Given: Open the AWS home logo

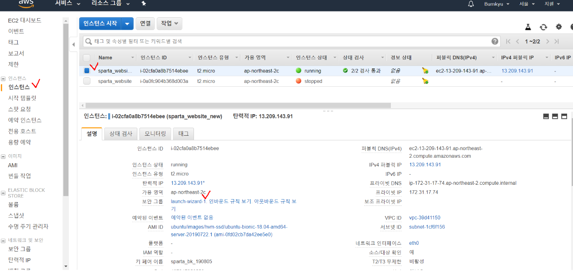Looking at the screenshot, I should [x=26, y=3].
